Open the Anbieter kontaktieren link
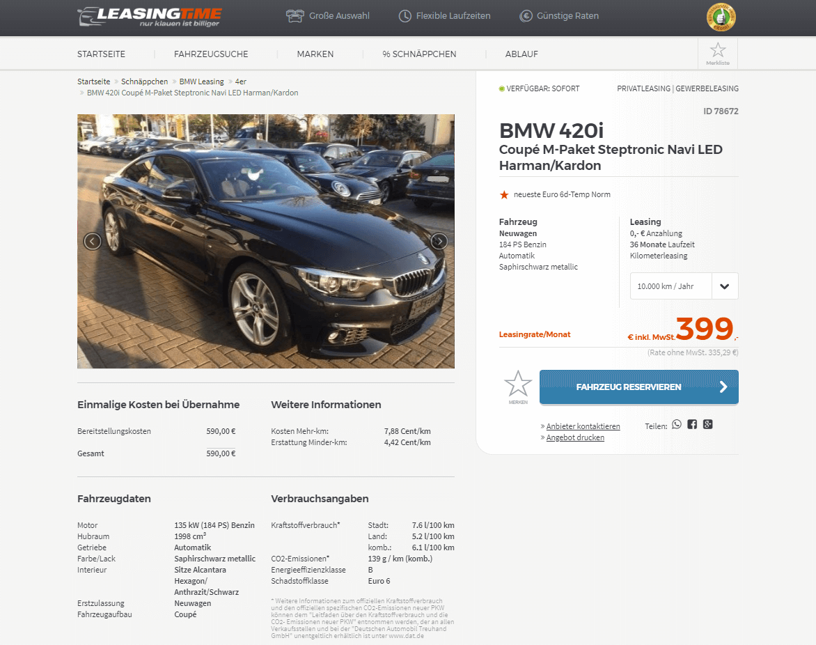 (x=583, y=426)
